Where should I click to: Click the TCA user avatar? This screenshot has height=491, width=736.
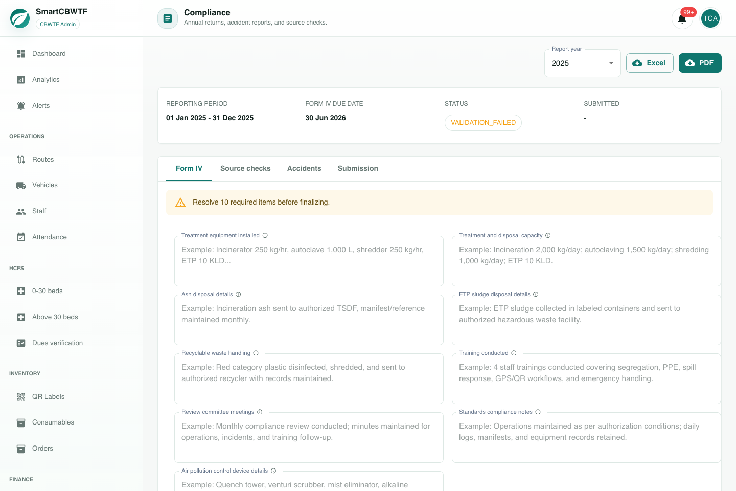(x=710, y=19)
